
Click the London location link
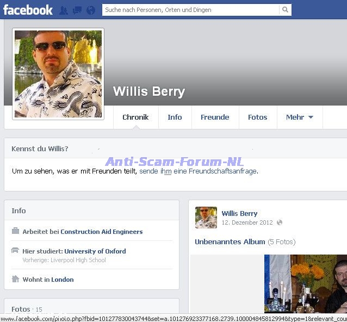pos(63,280)
